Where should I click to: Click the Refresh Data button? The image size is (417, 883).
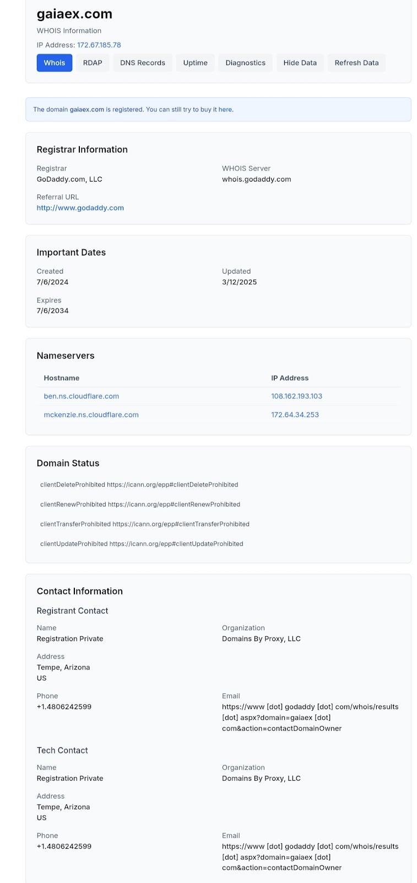[357, 63]
